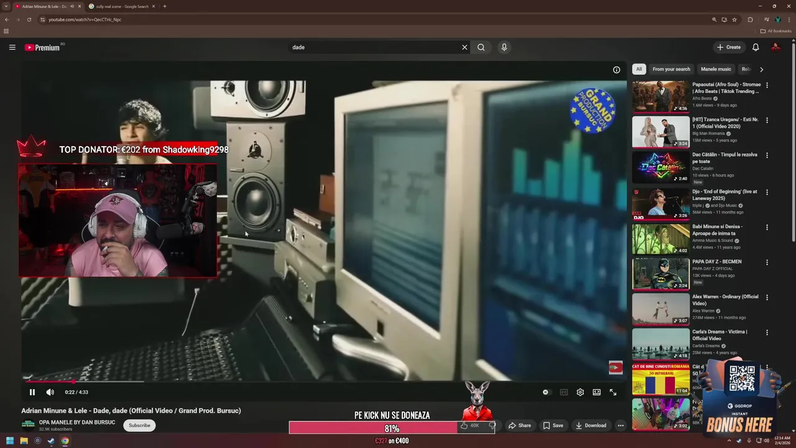This screenshot has height=448, width=796.
Task: Open options for Papaoutai video
Action: [767, 85]
